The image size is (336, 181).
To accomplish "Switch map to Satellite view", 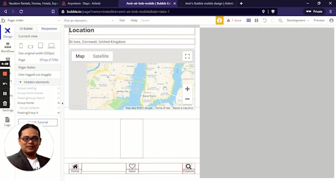I will point(101,56).
